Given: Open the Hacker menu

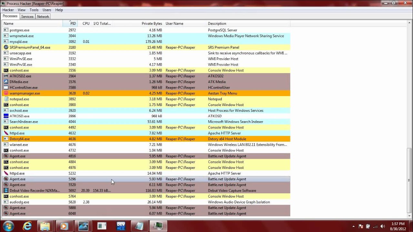Looking at the screenshot, I should 8,10.
